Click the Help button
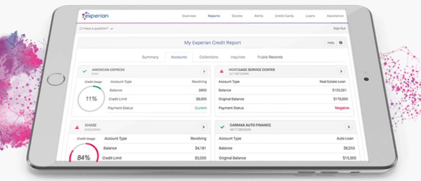 point(331,43)
